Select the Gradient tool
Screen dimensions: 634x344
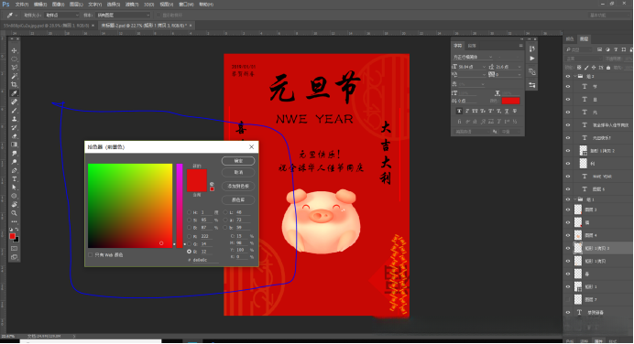pyautogui.click(x=14, y=145)
